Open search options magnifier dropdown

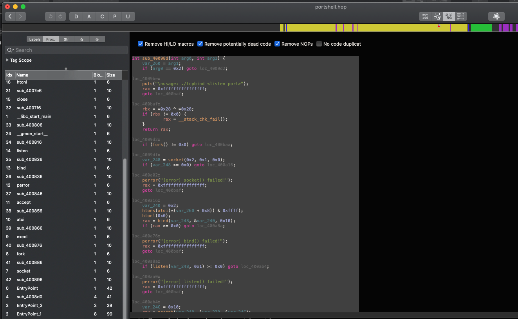(10, 50)
